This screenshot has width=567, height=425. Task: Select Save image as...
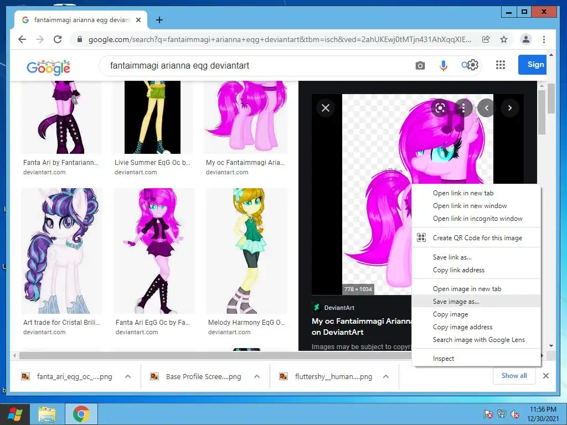click(x=476, y=302)
